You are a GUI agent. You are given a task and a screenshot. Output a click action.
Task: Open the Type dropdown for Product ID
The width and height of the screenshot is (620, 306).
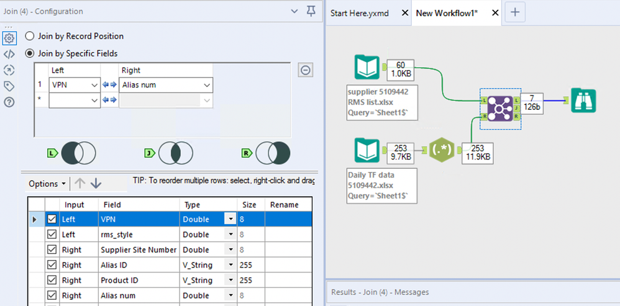point(230,281)
